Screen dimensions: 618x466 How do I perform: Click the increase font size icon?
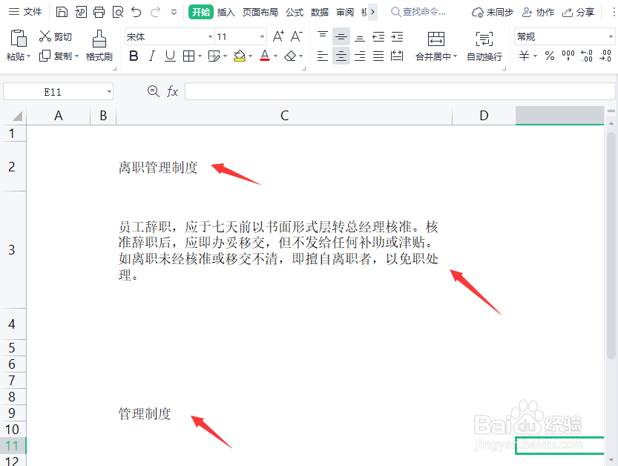pos(277,36)
